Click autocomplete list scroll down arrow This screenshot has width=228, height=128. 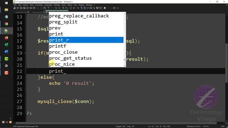125,66
